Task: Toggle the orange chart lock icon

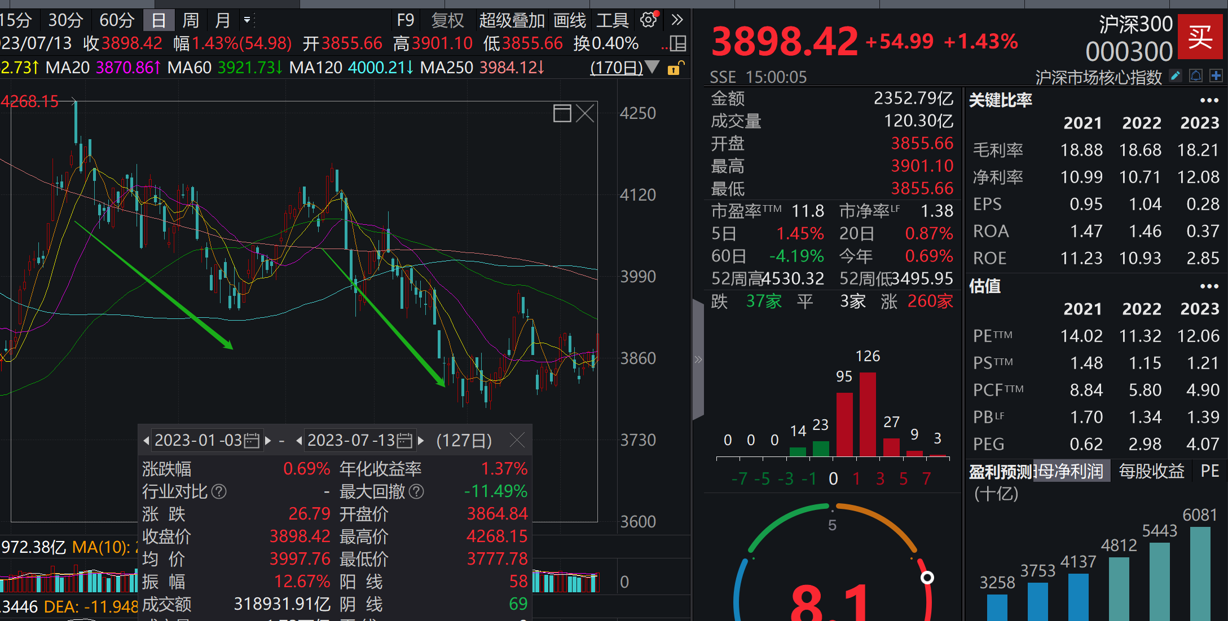Action: pyautogui.click(x=674, y=69)
